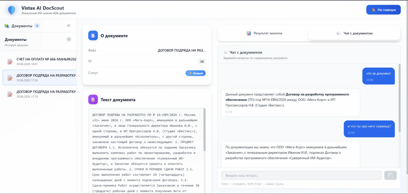408x194 pixels.
Task: Go to На главную page
Action: pyautogui.click(x=384, y=10)
